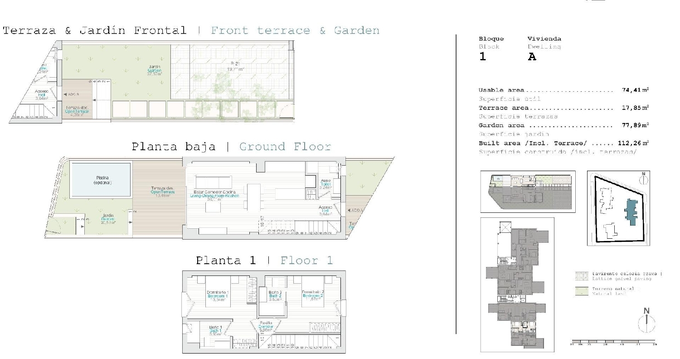
Task: Click the dwelling letter 'A'
Action: tap(532, 57)
